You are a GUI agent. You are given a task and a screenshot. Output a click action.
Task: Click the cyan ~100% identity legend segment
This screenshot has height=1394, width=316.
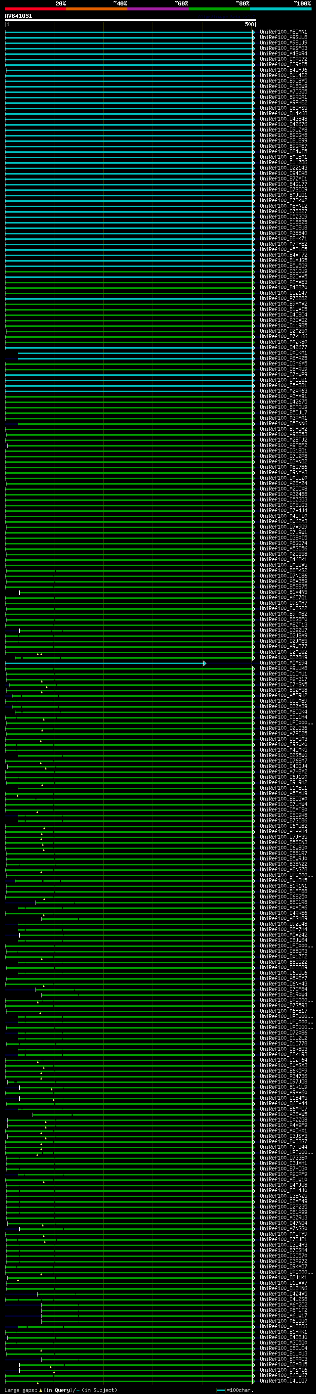pyautogui.click(x=280, y=9)
